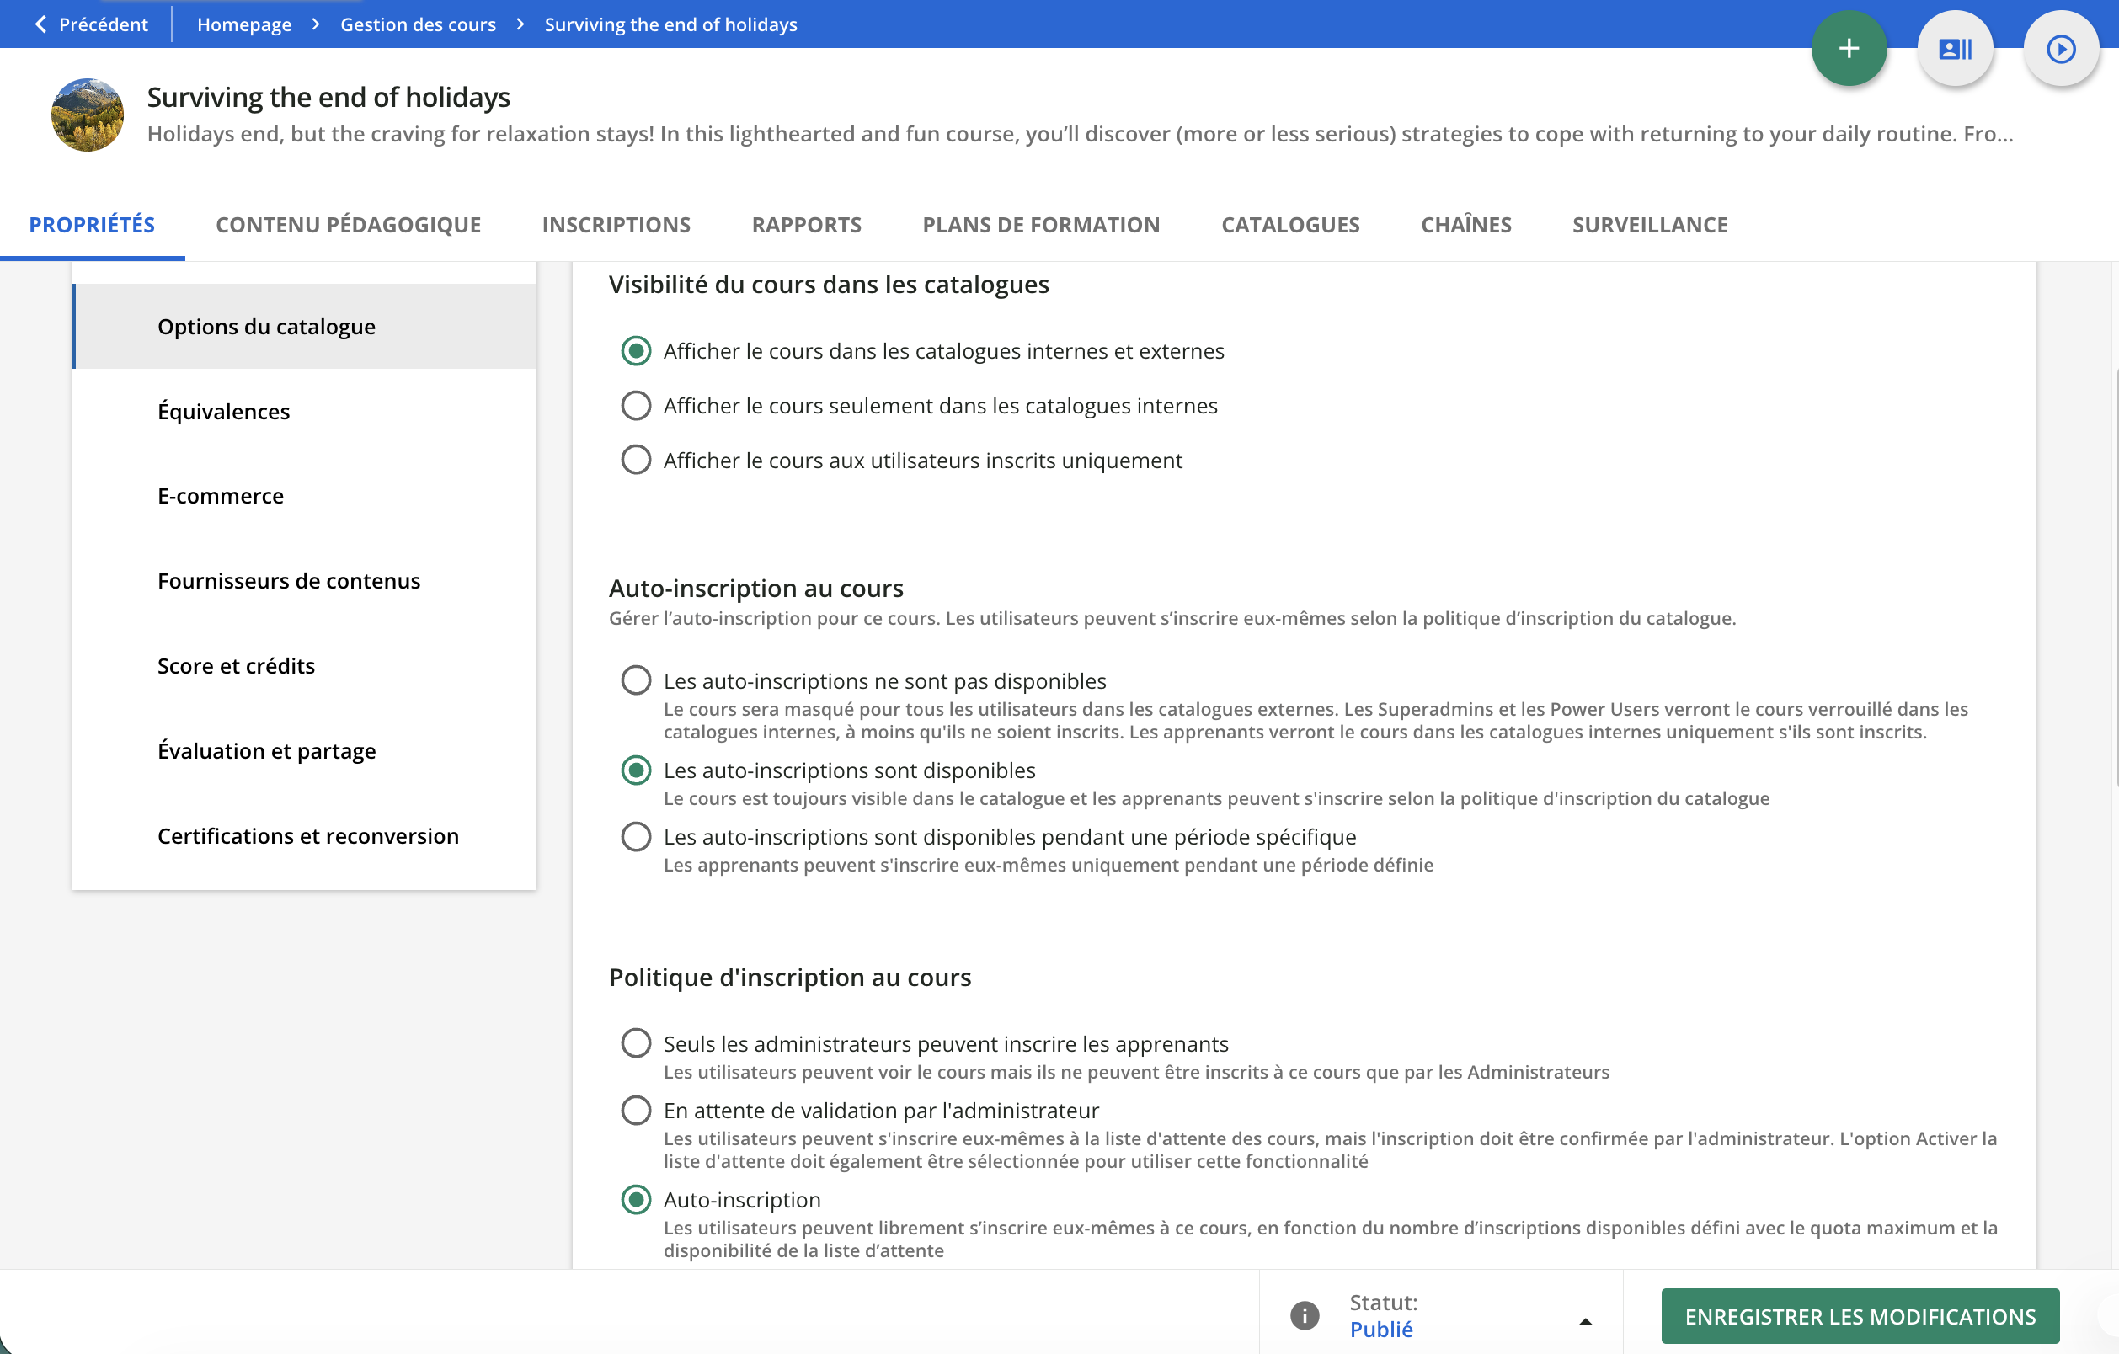
Task: Switch to Contenu Pédagogique tab
Action: [348, 225]
